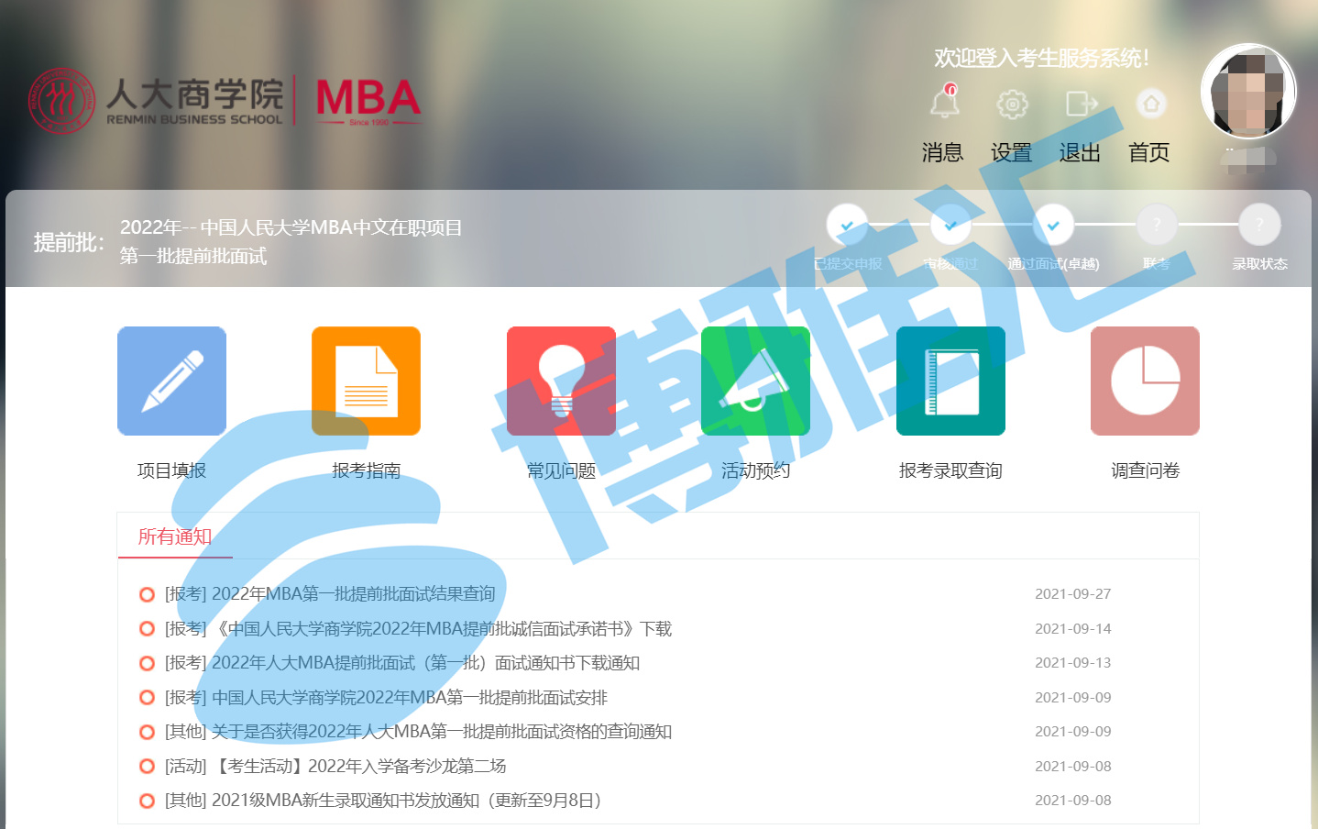Click the 消息 text label

943,152
